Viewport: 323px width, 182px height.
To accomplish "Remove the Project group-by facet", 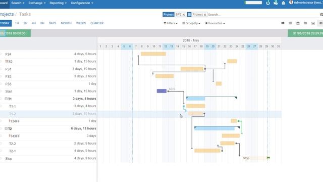I will pos(205,15).
